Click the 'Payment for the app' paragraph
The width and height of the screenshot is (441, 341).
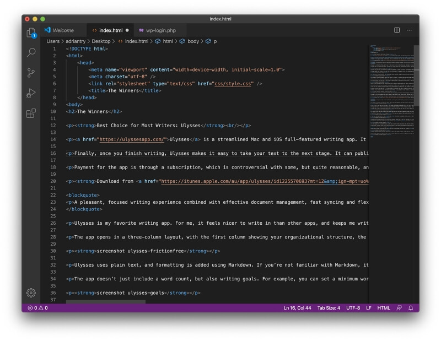point(217,167)
